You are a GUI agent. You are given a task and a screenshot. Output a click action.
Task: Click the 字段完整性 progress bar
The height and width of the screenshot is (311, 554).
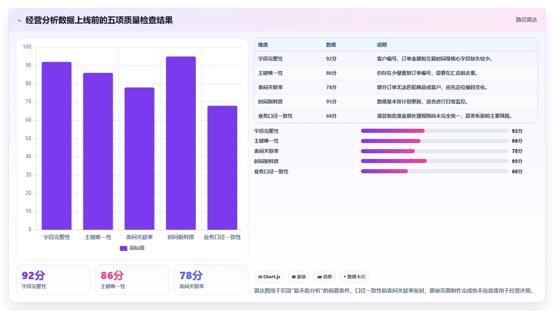pyautogui.click(x=435, y=131)
